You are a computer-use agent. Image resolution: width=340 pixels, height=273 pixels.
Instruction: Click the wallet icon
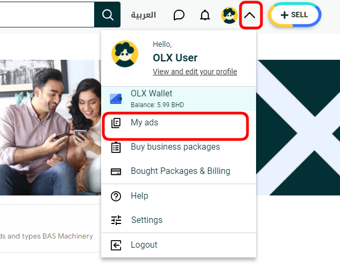(x=116, y=99)
